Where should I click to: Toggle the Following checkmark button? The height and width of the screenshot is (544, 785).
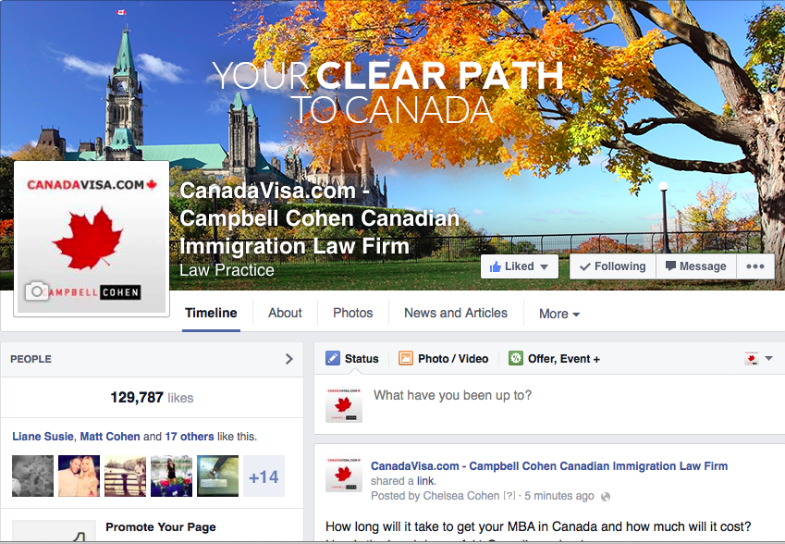[x=613, y=266]
